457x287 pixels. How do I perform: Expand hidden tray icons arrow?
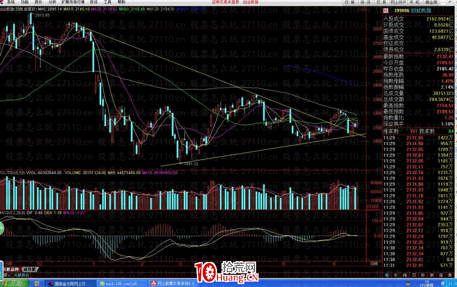(443, 283)
